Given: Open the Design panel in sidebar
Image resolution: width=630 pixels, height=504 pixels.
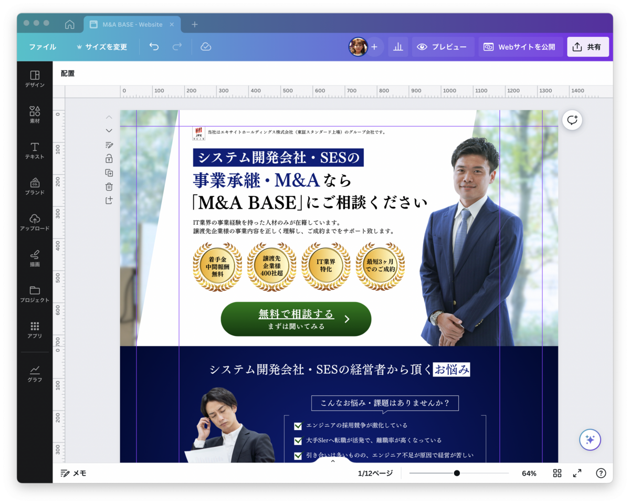Looking at the screenshot, I should [x=35, y=79].
